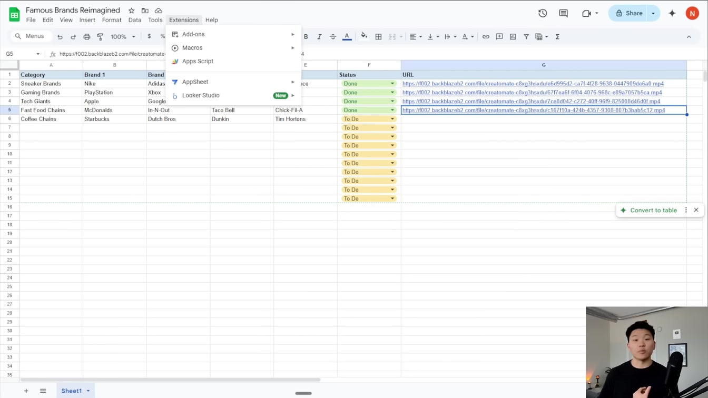Click the undo icon
The height and width of the screenshot is (398, 708).
coord(60,37)
